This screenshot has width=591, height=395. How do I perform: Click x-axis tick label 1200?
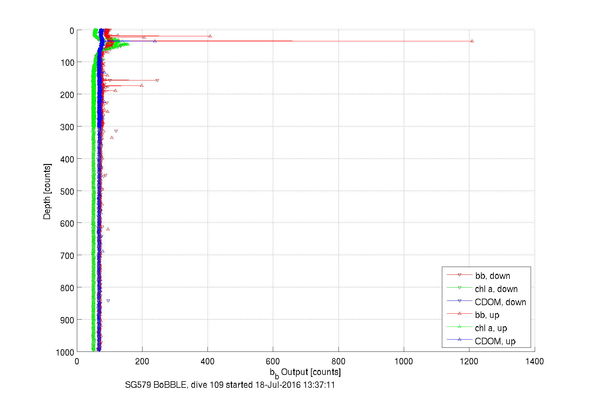pos(469,362)
